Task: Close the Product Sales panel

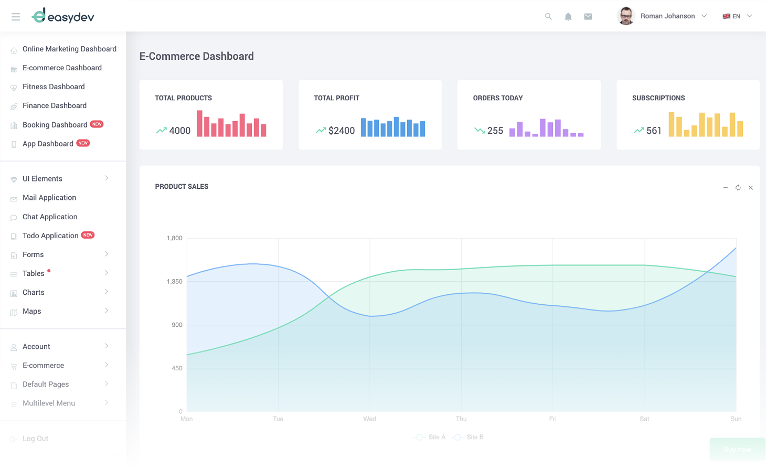Action: click(750, 188)
